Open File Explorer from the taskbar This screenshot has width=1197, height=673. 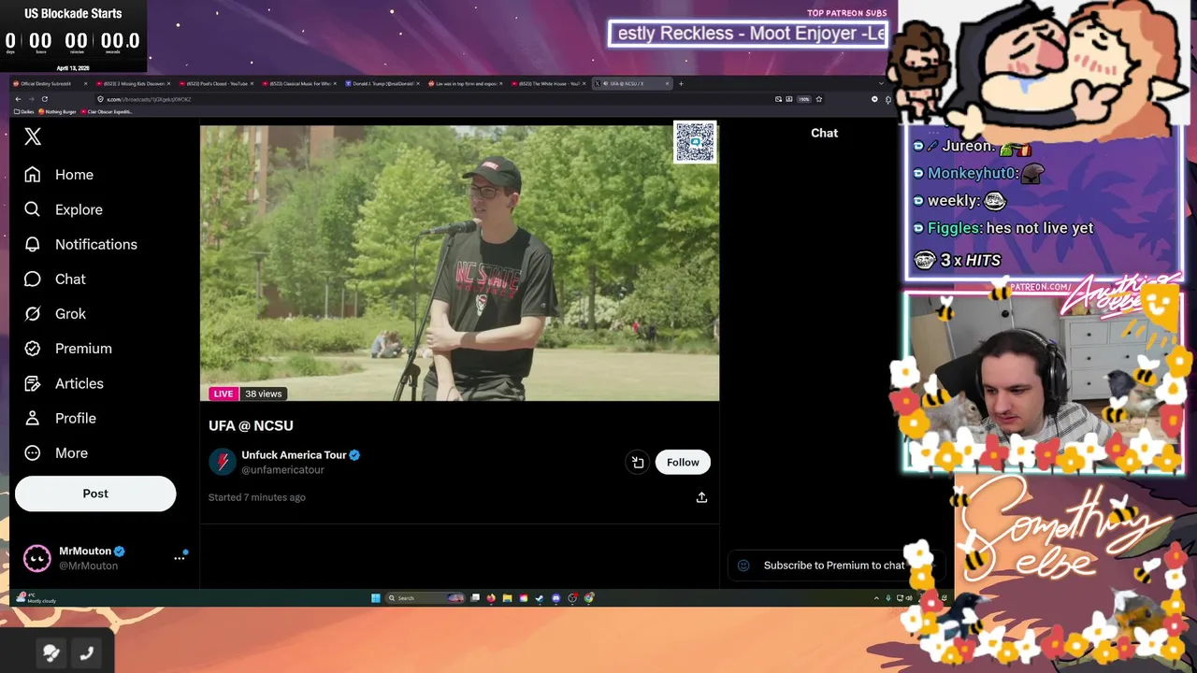507,598
